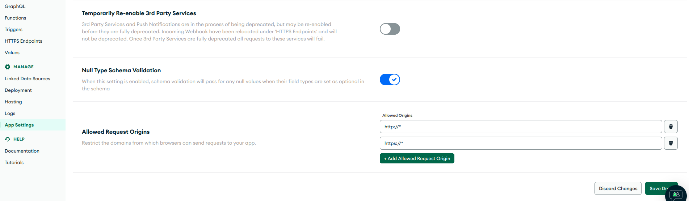This screenshot has width=689, height=201.
Task: Enable Temporarily Re-enable 3rd Party Services toggle
Action: pos(390,29)
